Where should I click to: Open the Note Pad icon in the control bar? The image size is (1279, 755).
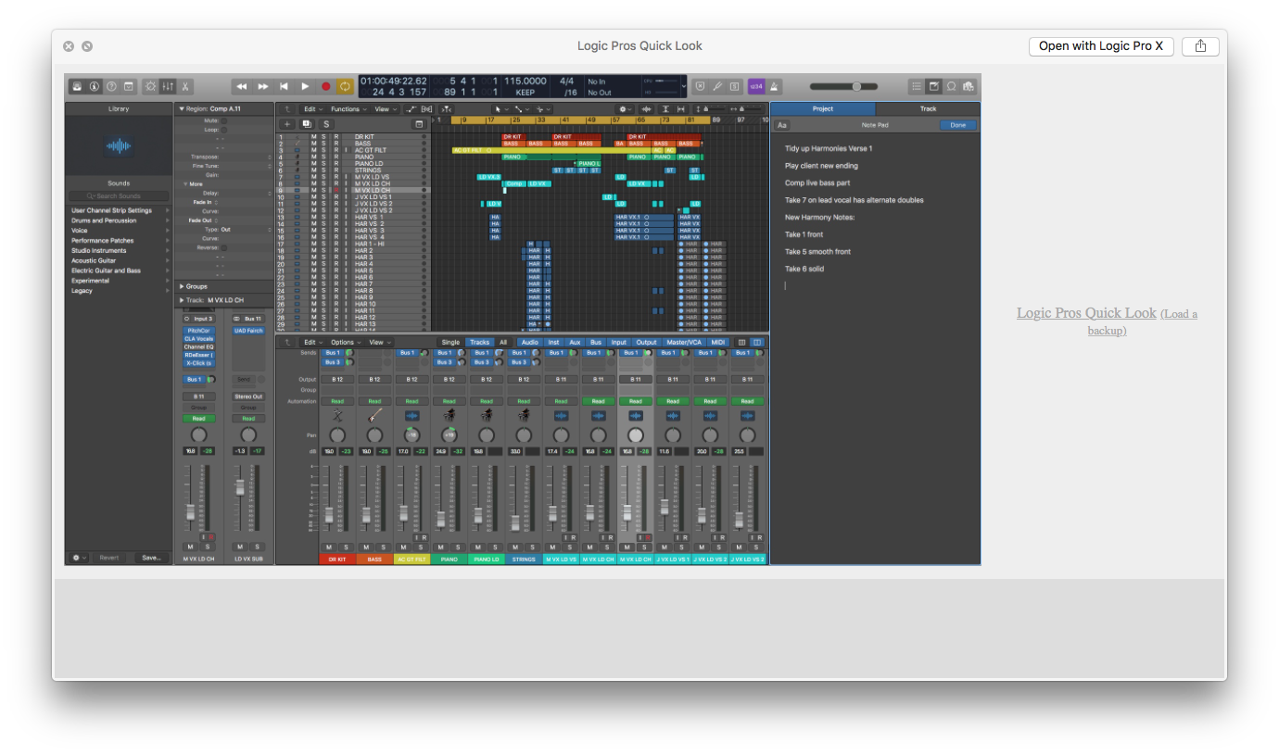934,85
